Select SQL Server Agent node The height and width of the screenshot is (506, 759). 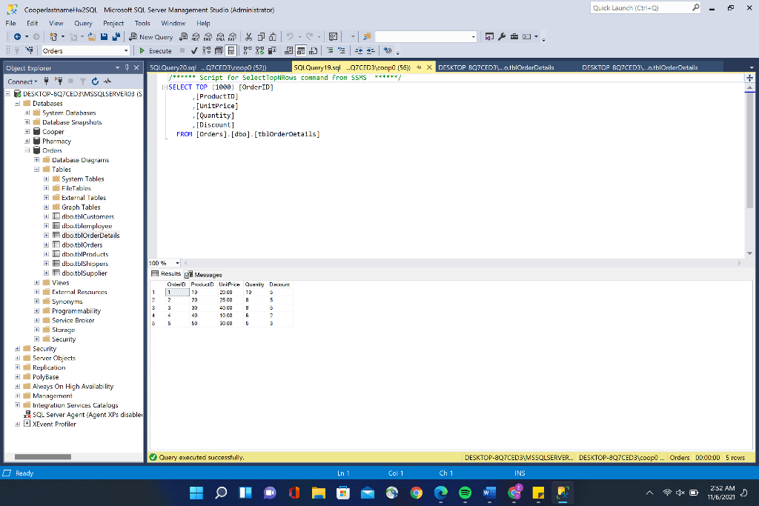pos(87,415)
